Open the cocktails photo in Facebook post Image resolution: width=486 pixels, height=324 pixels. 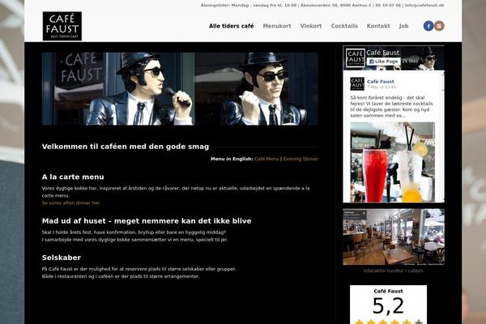(392, 162)
